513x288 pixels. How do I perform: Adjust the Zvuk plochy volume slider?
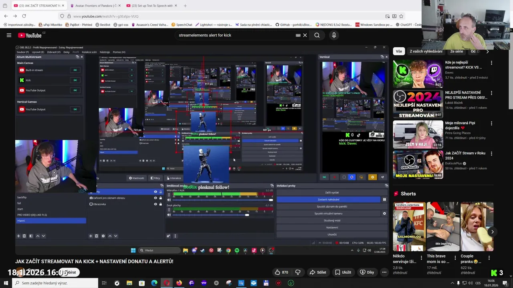(222, 215)
